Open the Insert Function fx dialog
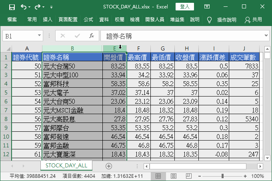 coord(92,36)
